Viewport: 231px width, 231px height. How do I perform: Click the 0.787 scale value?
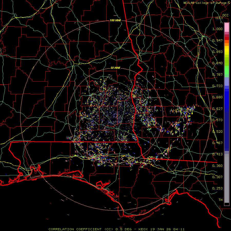(x=217, y=74)
